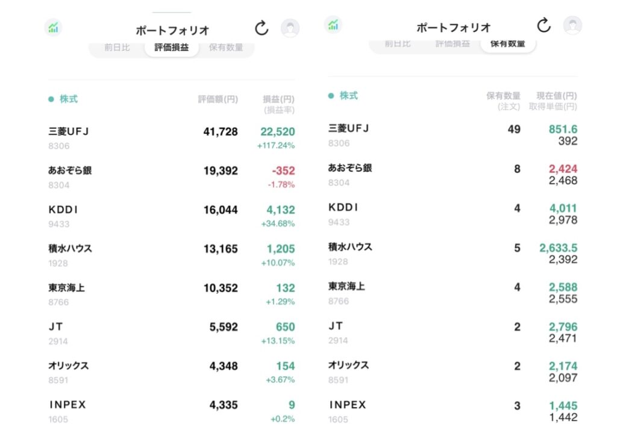Open the profile avatar in right panel
This screenshot has width=617, height=433.
572,25
